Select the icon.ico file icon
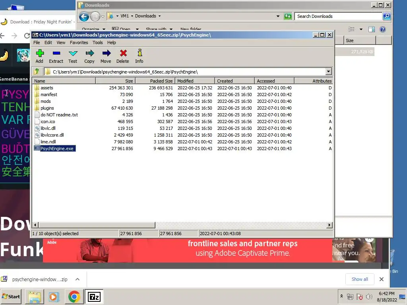 click(37, 122)
